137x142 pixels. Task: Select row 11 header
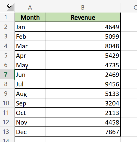point(7,113)
